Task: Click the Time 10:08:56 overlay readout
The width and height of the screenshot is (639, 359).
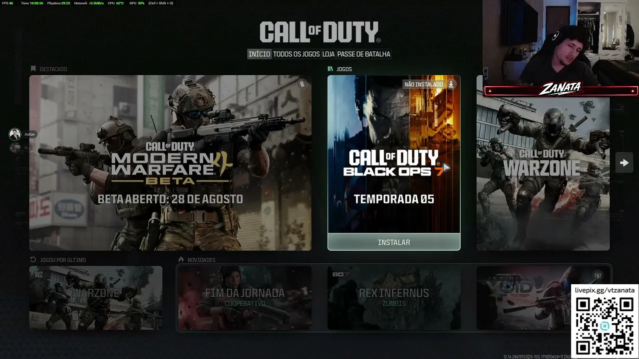Action: click(32, 3)
